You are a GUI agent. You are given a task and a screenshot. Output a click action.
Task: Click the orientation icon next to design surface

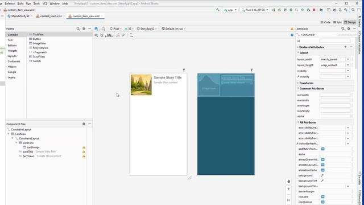[104, 28]
